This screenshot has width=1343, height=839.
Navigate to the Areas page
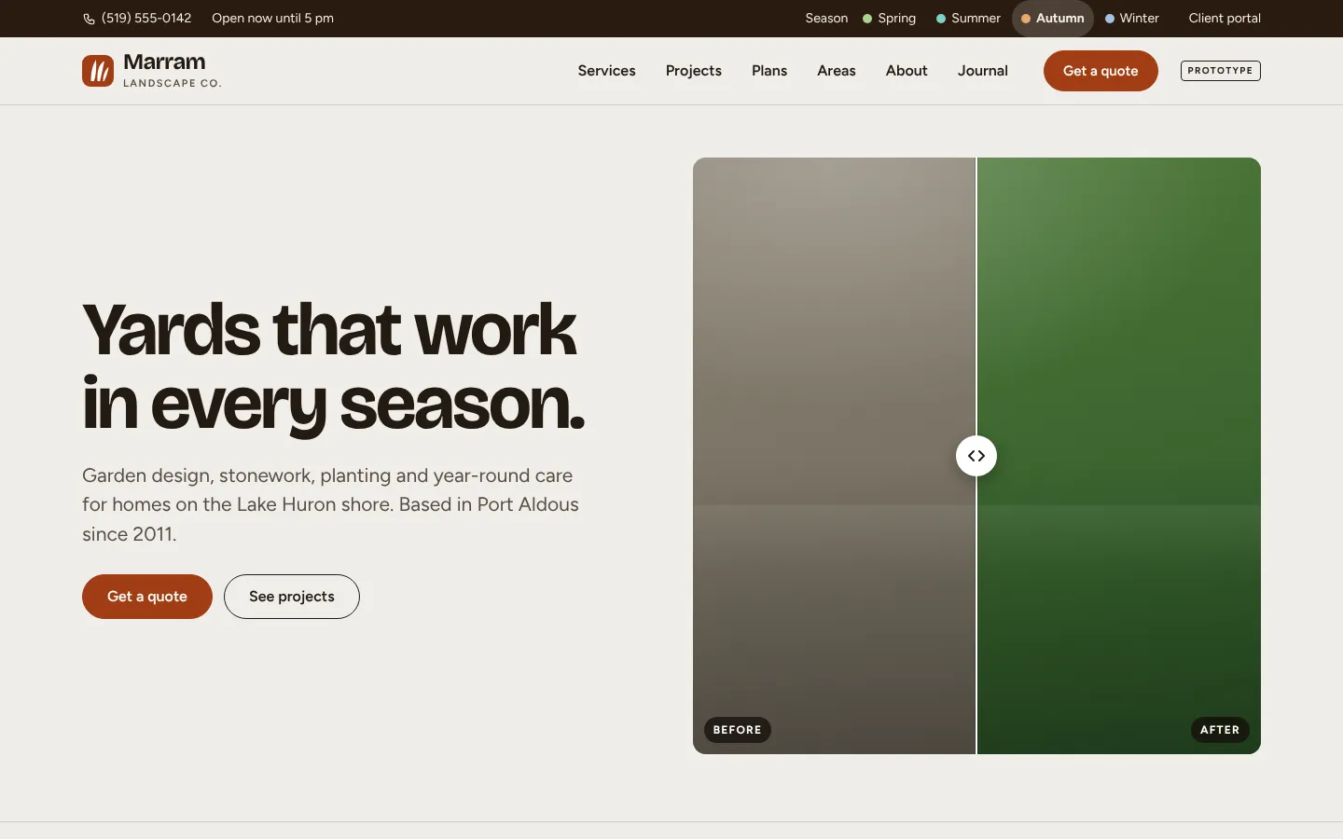(837, 71)
